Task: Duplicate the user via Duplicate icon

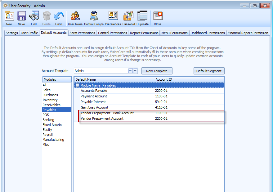Action: pyautogui.click(x=142, y=18)
